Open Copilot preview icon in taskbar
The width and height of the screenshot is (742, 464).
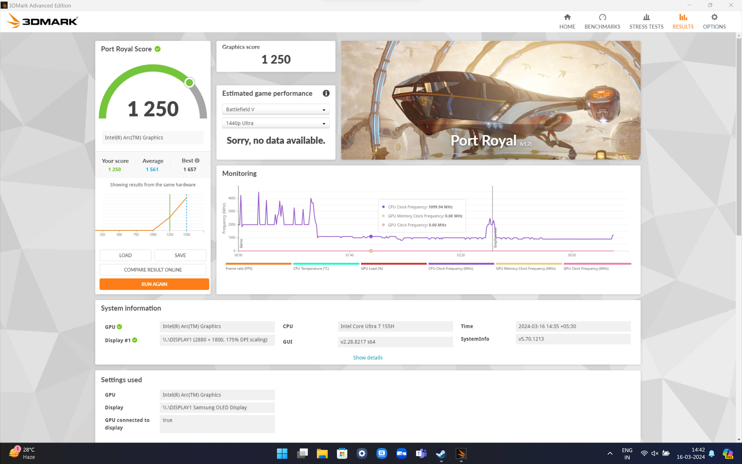tap(728, 454)
